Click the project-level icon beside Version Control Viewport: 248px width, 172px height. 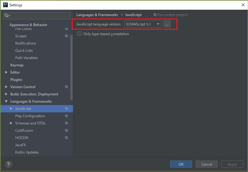point(66,87)
